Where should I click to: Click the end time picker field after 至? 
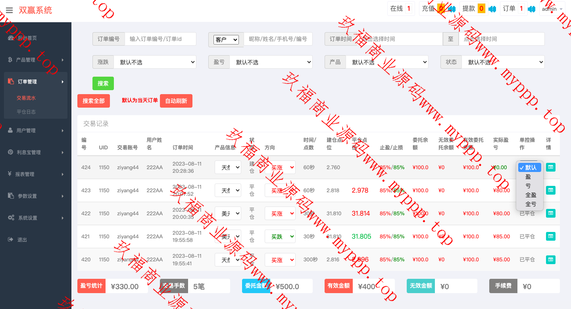pos(502,39)
